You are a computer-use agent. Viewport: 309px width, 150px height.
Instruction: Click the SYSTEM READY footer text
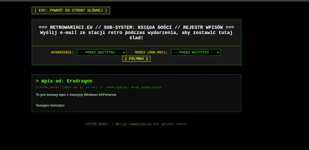97,124
